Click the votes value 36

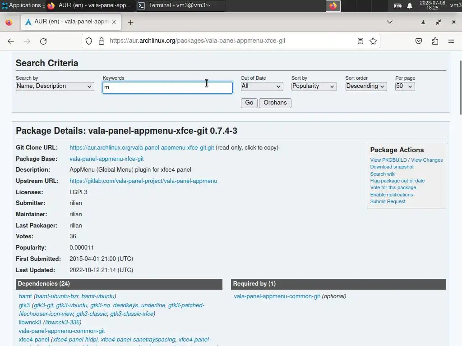(x=73, y=236)
